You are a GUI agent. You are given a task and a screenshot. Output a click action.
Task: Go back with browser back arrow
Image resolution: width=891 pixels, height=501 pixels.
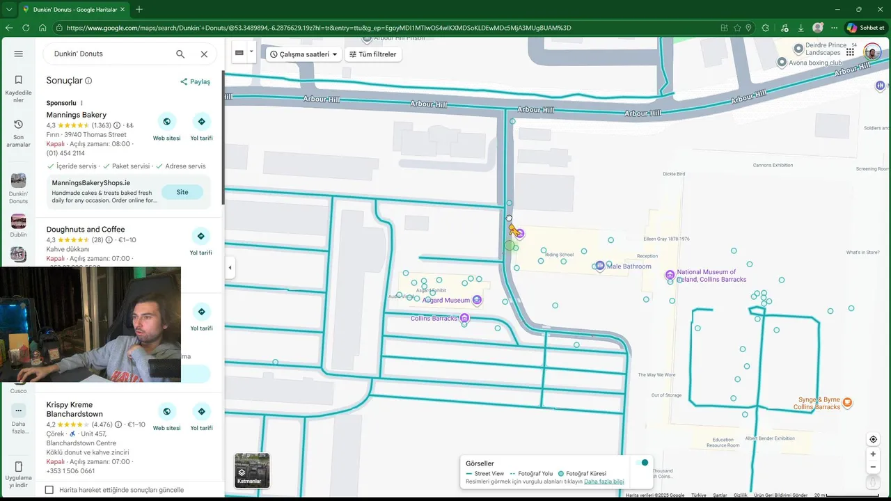coord(9,28)
